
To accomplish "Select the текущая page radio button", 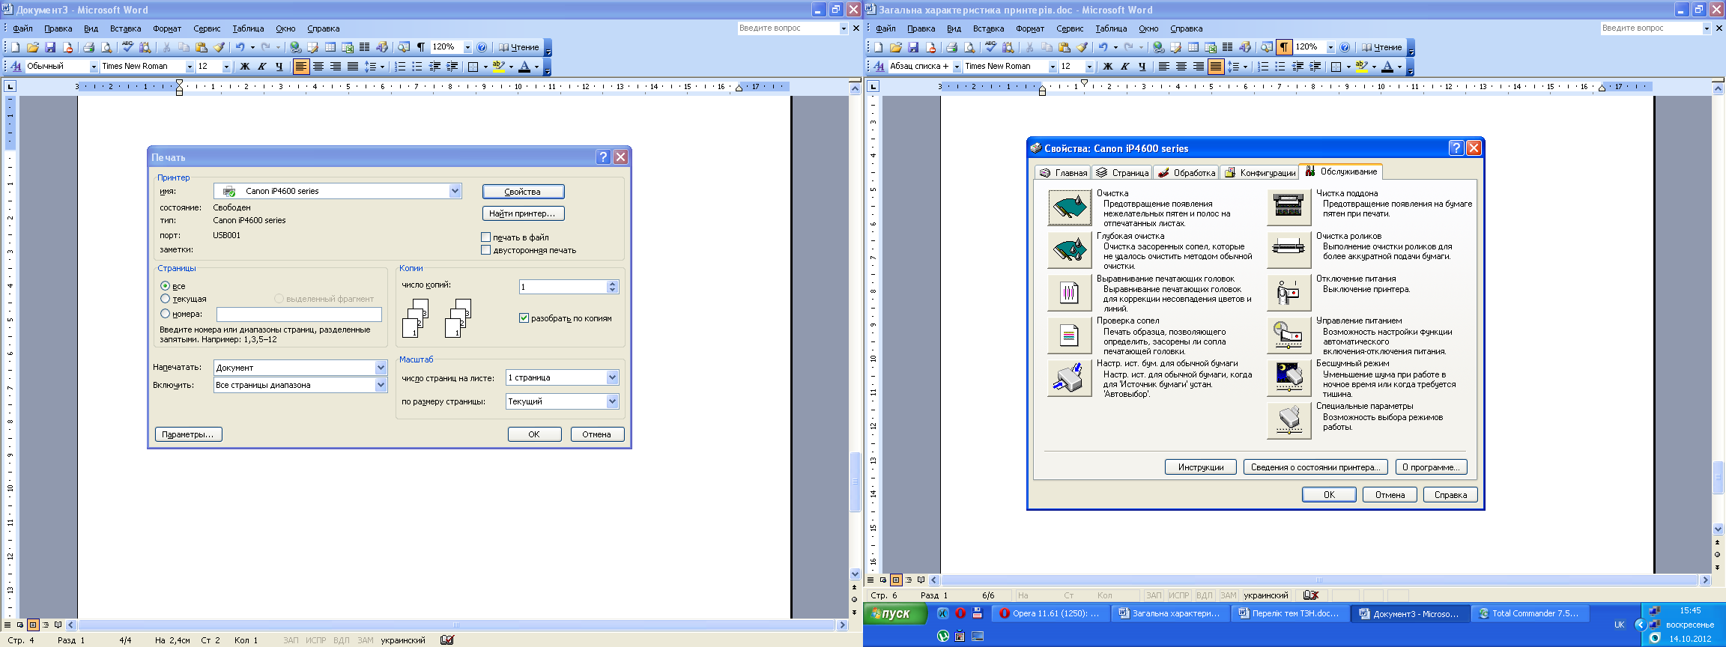I will point(165,299).
